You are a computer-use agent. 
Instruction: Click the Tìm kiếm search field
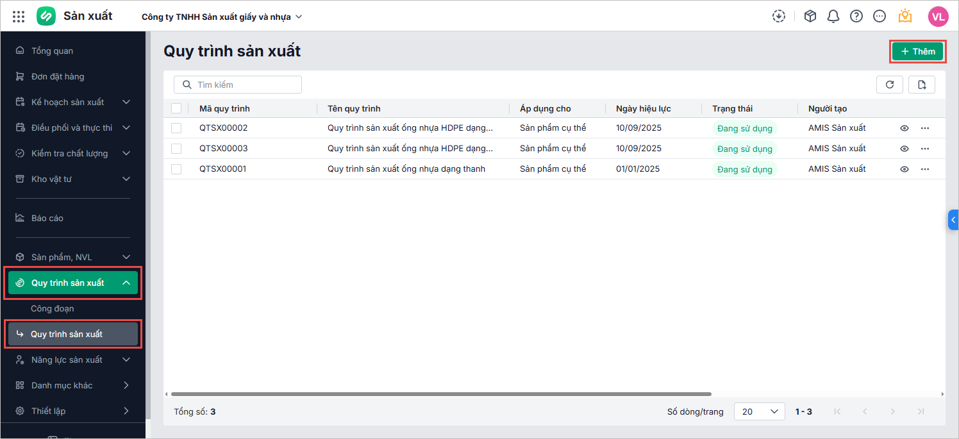tap(238, 85)
